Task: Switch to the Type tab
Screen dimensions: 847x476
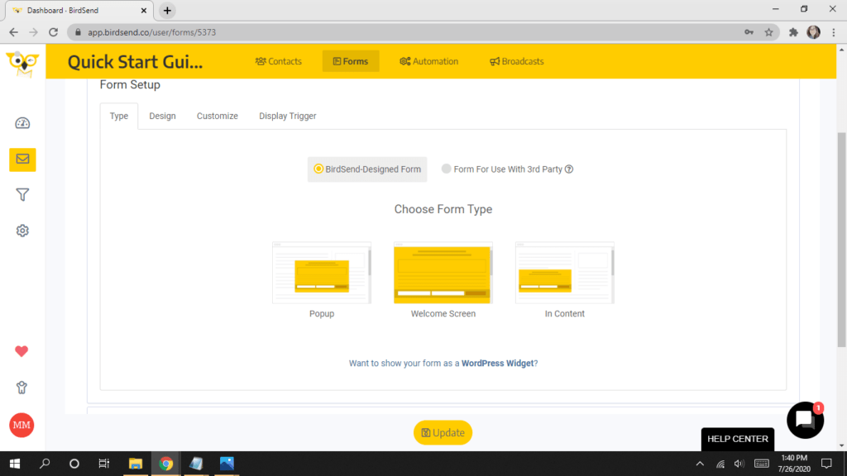Action: pos(119,116)
